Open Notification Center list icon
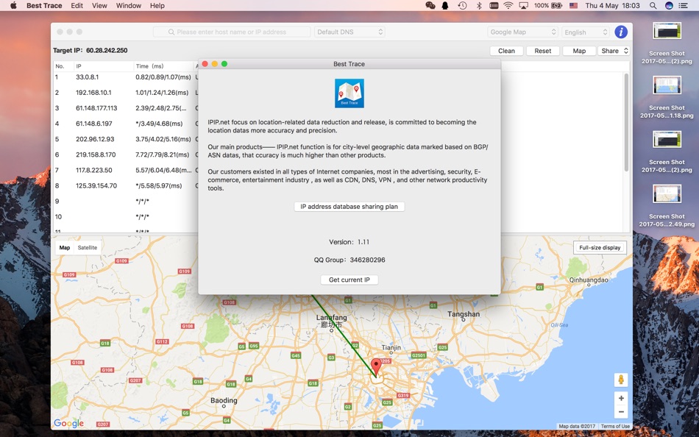Viewport: 699px width, 437px height. pyautogui.click(x=683, y=5)
